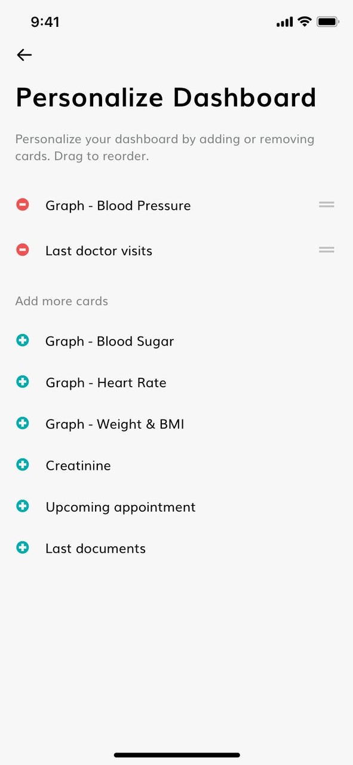Click the drag handle for Graph - Blood Pressure

pyautogui.click(x=326, y=204)
